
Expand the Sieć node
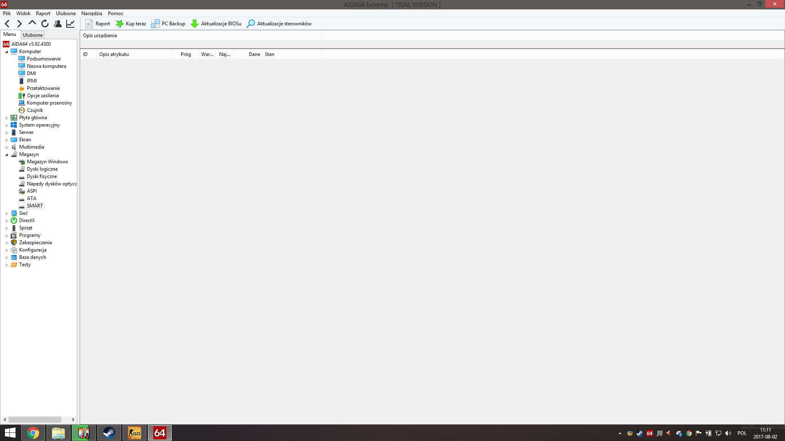[x=7, y=214]
